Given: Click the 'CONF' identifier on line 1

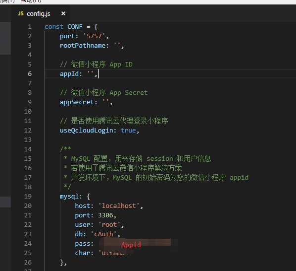Looking at the screenshot, I should 75,27.
